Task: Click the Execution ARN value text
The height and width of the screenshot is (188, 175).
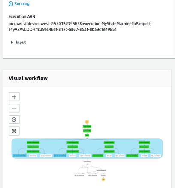Action: point(80,26)
